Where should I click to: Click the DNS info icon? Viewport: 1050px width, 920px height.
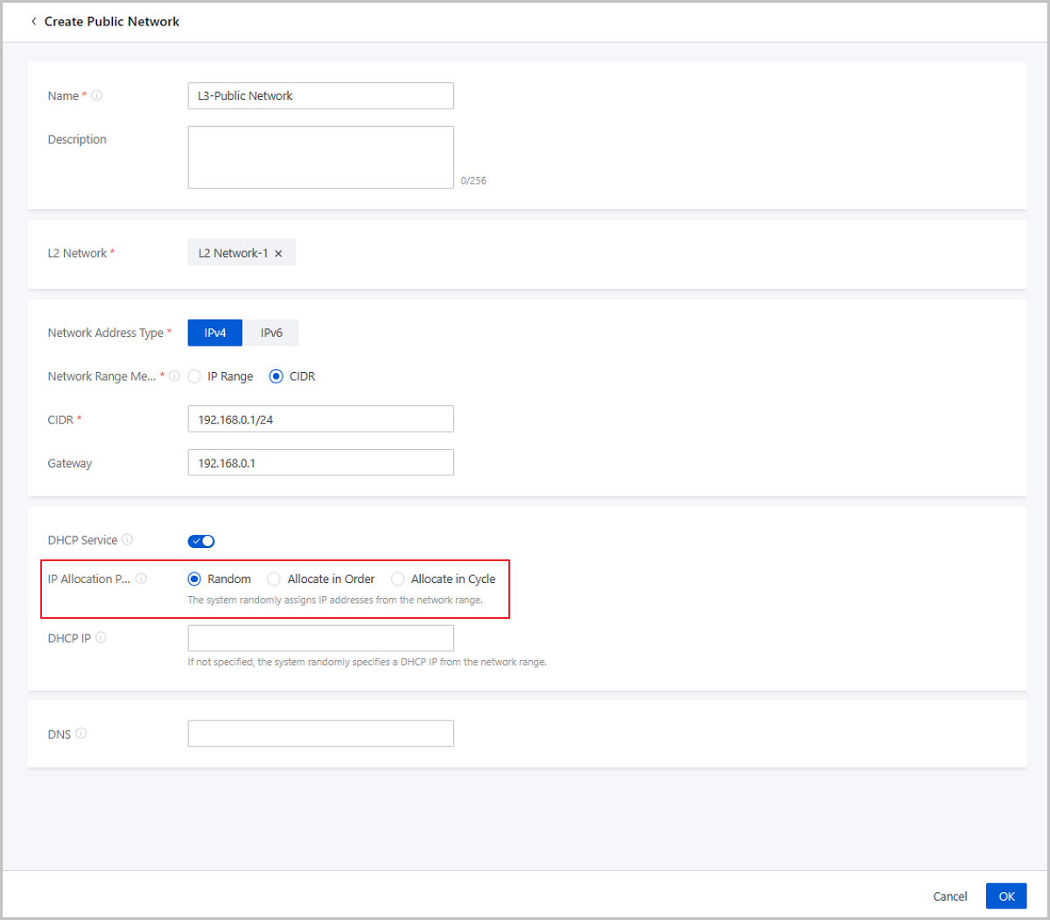click(81, 734)
